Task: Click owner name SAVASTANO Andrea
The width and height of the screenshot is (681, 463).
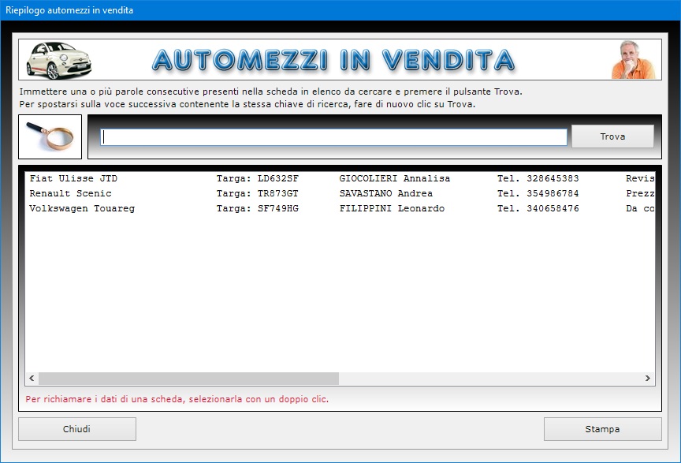Action: (385, 193)
